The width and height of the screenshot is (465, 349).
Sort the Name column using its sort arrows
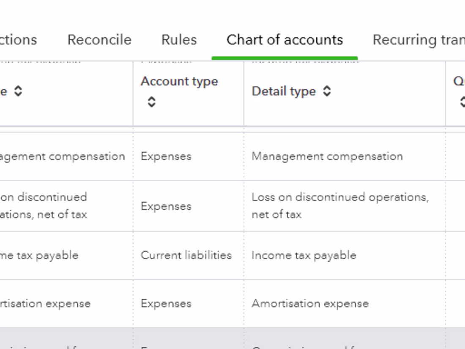coord(19,91)
